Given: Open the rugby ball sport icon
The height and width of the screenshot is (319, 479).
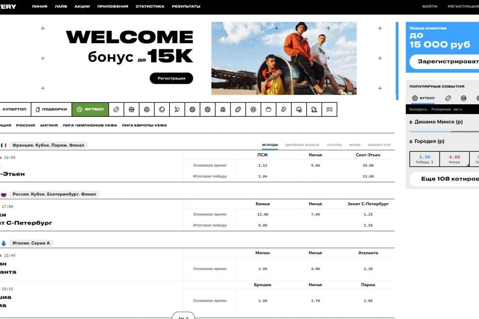Looking at the screenshot, I should 237,109.
